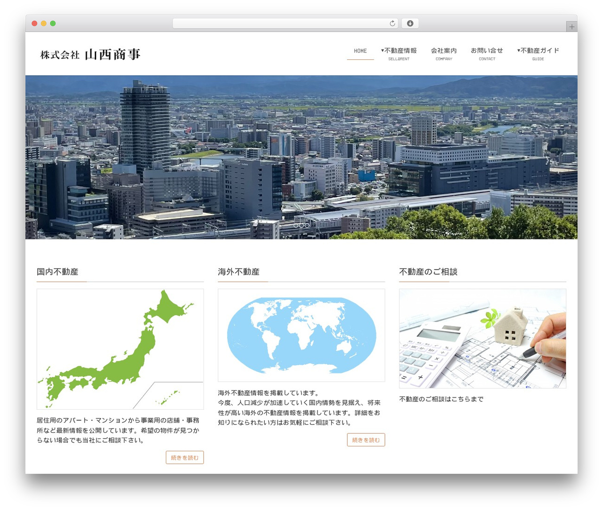Open the browser downloads button

pos(410,24)
